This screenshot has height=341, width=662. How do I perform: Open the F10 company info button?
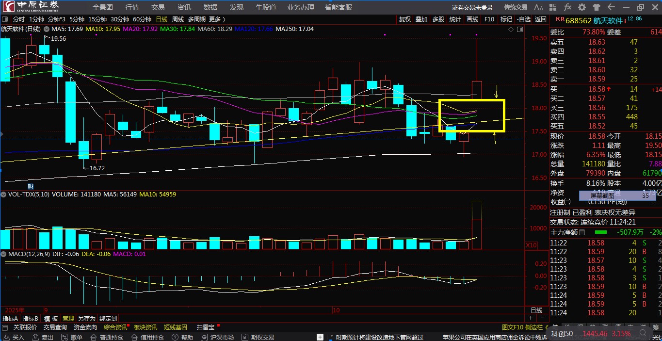(489, 19)
